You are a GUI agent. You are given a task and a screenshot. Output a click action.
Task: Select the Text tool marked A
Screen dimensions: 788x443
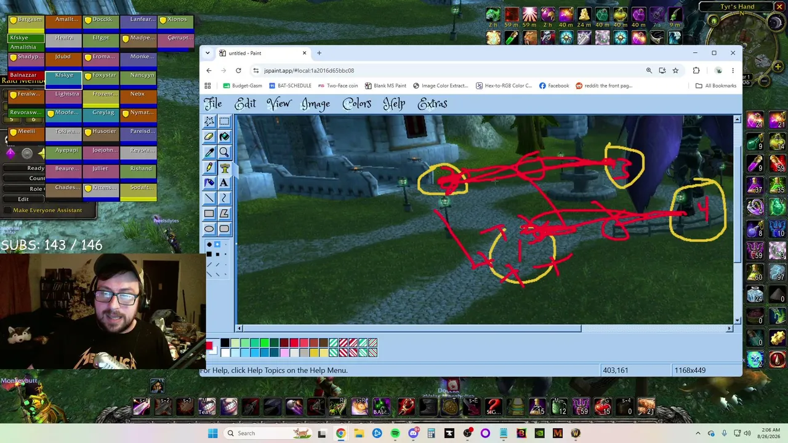(224, 183)
